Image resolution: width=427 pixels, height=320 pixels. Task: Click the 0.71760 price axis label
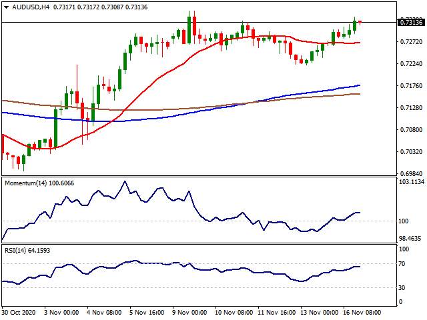tap(411, 86)
